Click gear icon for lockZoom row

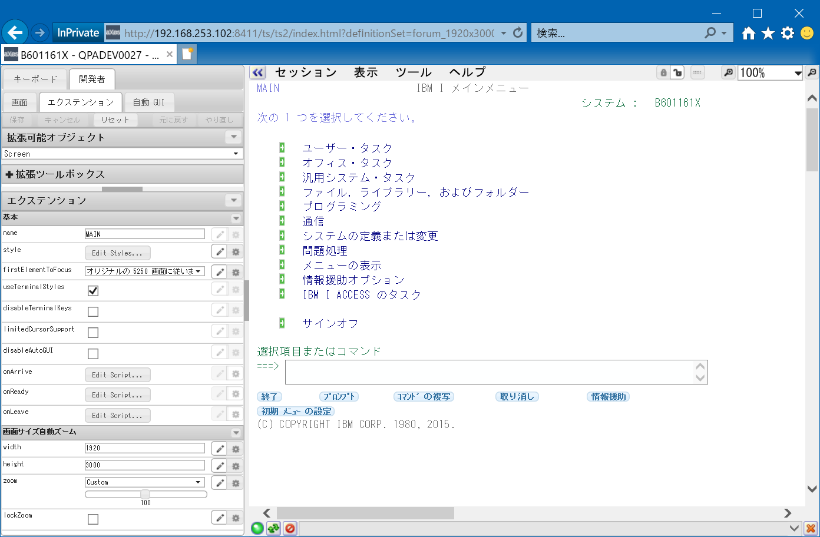point(236,518)
